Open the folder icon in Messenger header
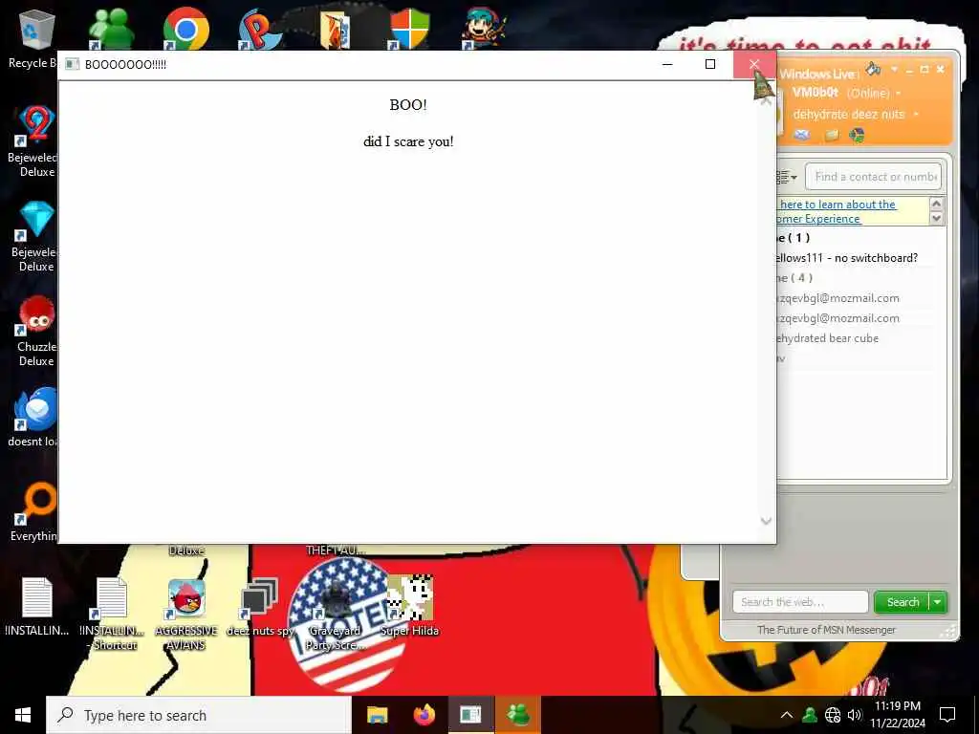Viewport: 979px width, 734px height. (832, 135)
